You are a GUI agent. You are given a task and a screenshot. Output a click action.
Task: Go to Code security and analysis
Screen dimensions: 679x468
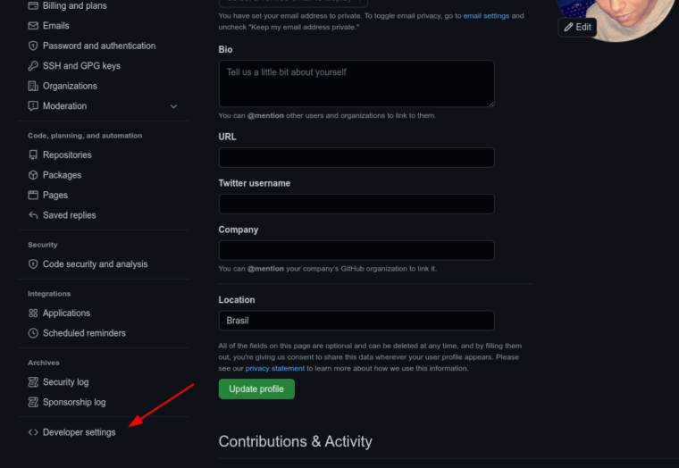pyautogui.click(x=95, y=264)
